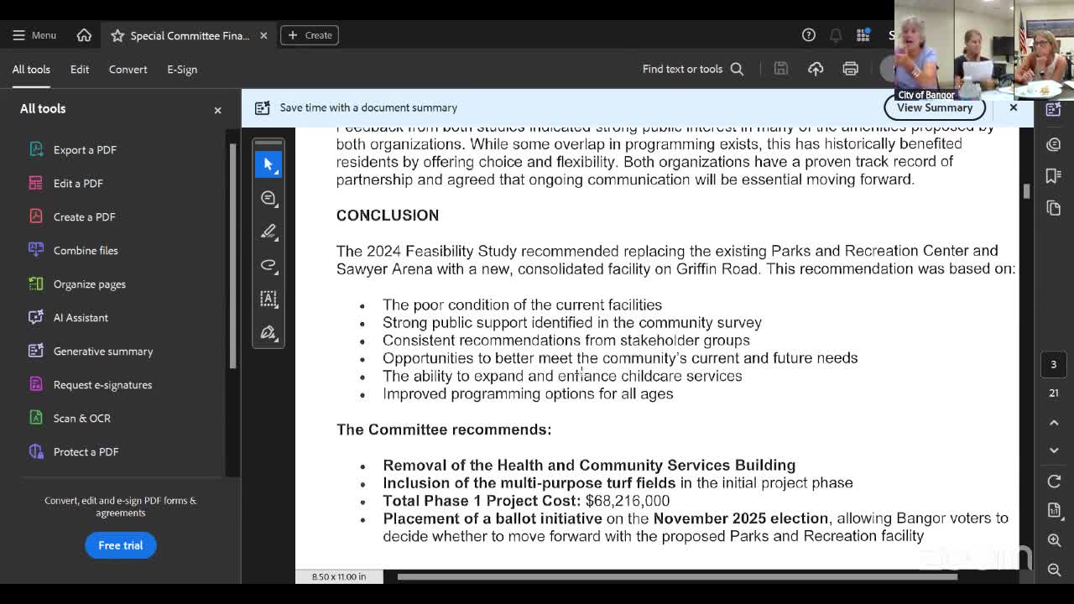Choose the Highlight pen tool
This screenshot has width=1074, height=604.
pos(268,232)
